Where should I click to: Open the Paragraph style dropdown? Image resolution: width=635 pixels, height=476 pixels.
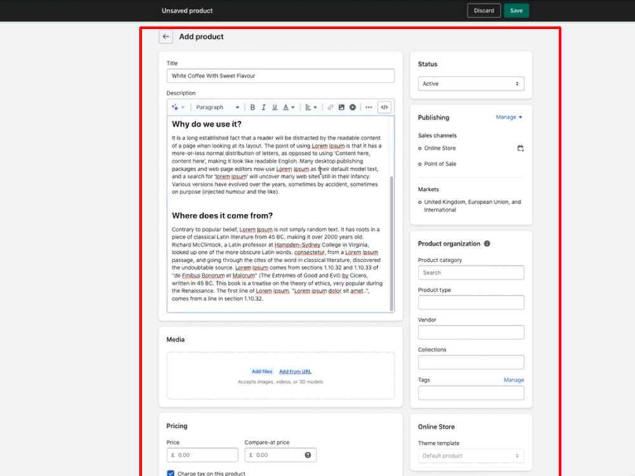[217, 107]
